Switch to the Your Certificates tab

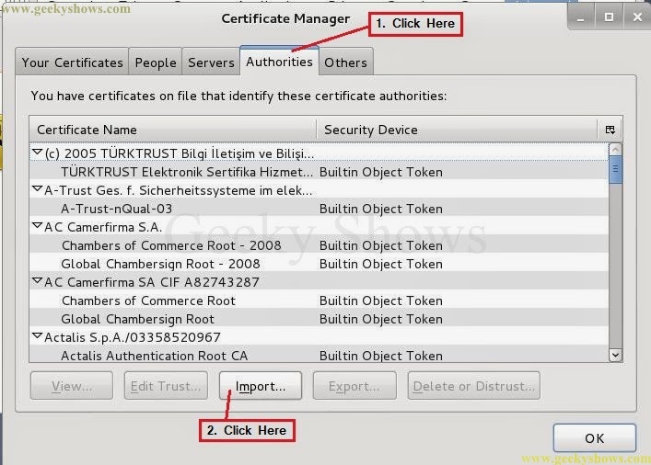72,62
